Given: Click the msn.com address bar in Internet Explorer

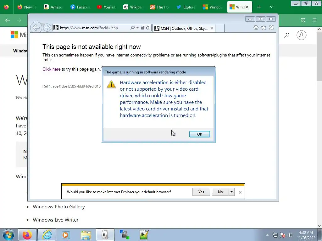Looking at the screenshot, I should tap(92, 28).
